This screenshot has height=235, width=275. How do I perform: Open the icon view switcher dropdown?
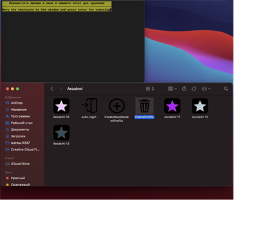(150, 89)
